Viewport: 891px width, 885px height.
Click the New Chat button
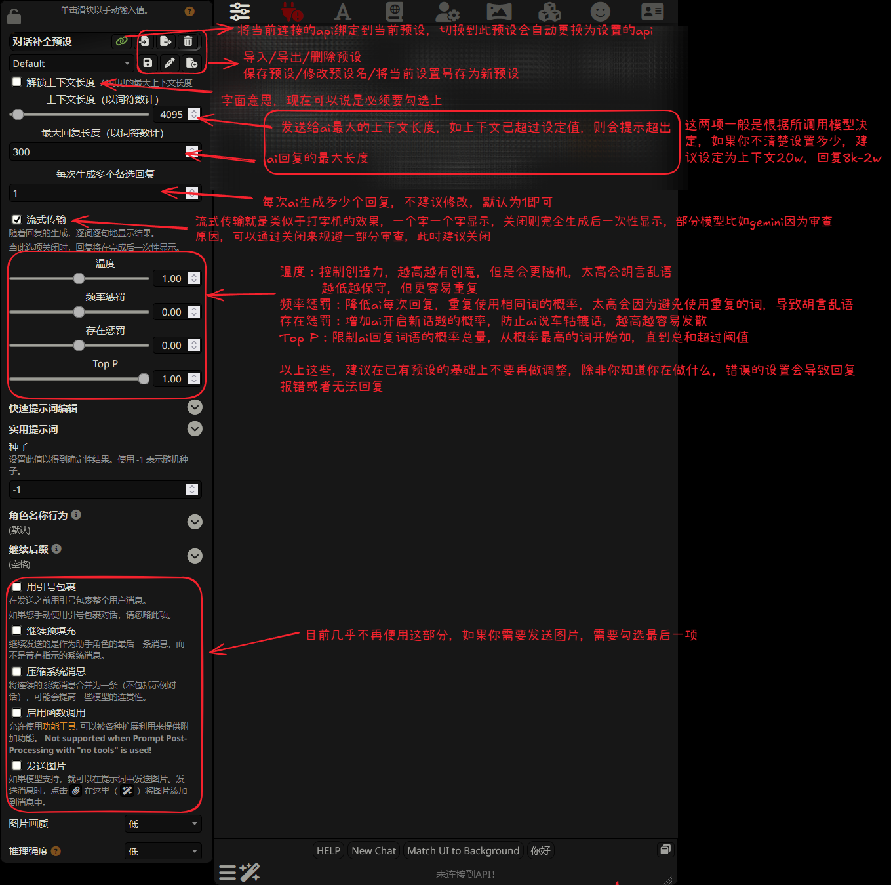(374, 851)
